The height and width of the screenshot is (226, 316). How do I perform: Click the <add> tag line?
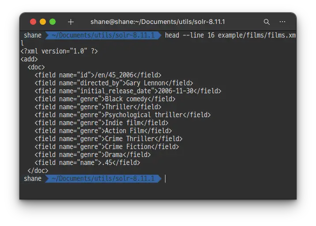click(29, 59)
